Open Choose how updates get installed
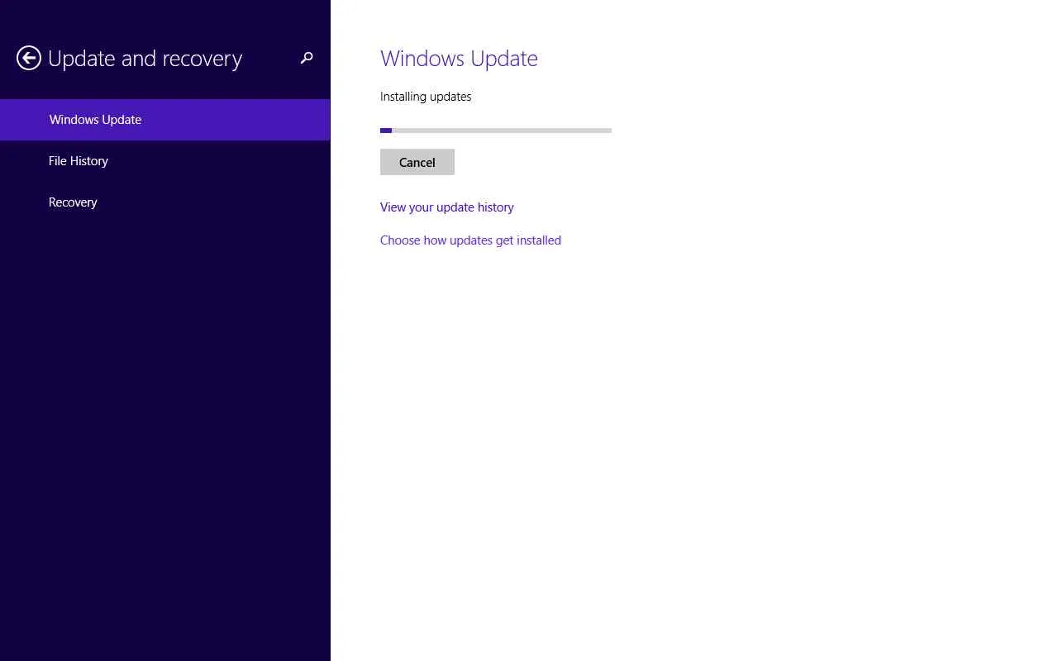The image size is (1058, 661). click(x=470, y=240)
